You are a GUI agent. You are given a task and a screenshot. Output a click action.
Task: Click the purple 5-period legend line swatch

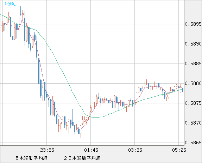(x=9, y=158)
